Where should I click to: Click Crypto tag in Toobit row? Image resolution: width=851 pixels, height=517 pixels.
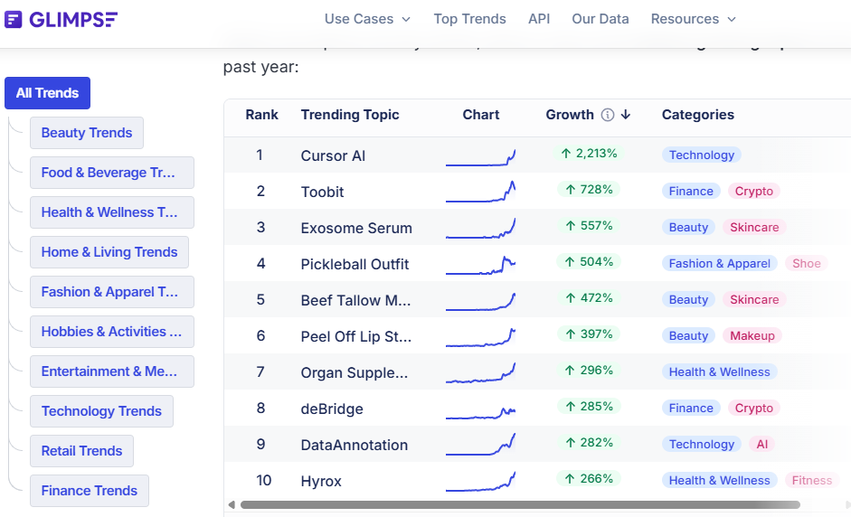coord(754,191)
